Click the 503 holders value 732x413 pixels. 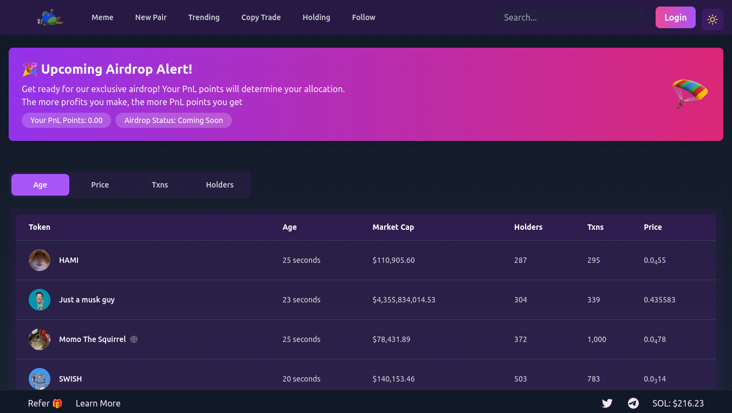(x=521, y=379)
